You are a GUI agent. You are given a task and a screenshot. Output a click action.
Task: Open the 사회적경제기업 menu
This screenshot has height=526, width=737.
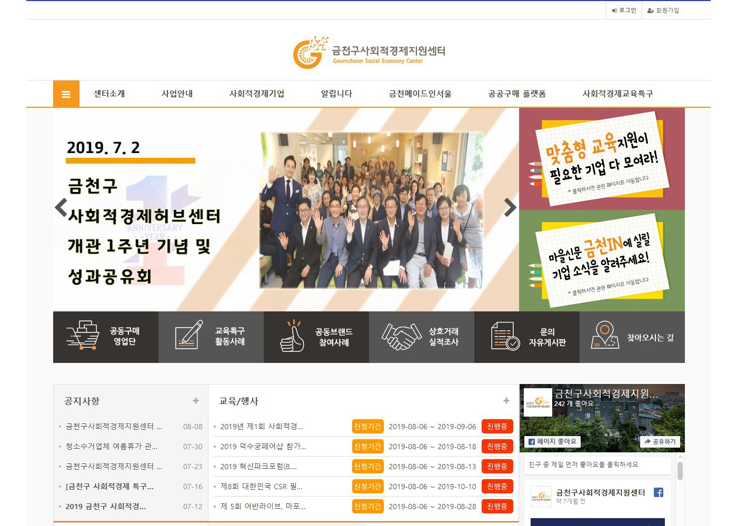[256, 94]
